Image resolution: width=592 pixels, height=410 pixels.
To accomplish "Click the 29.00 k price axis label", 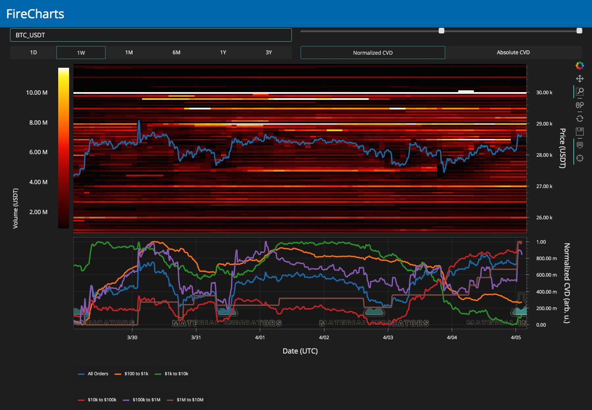I will pos(544,124).
